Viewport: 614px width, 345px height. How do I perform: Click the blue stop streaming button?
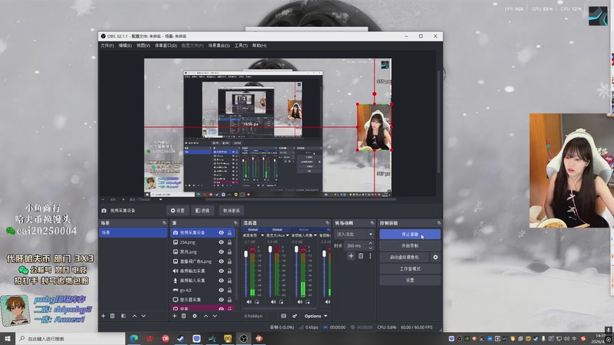click(410, 235)
